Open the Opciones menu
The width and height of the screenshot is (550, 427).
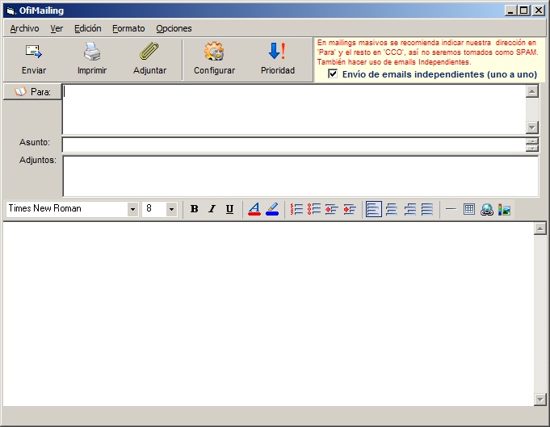174,28
